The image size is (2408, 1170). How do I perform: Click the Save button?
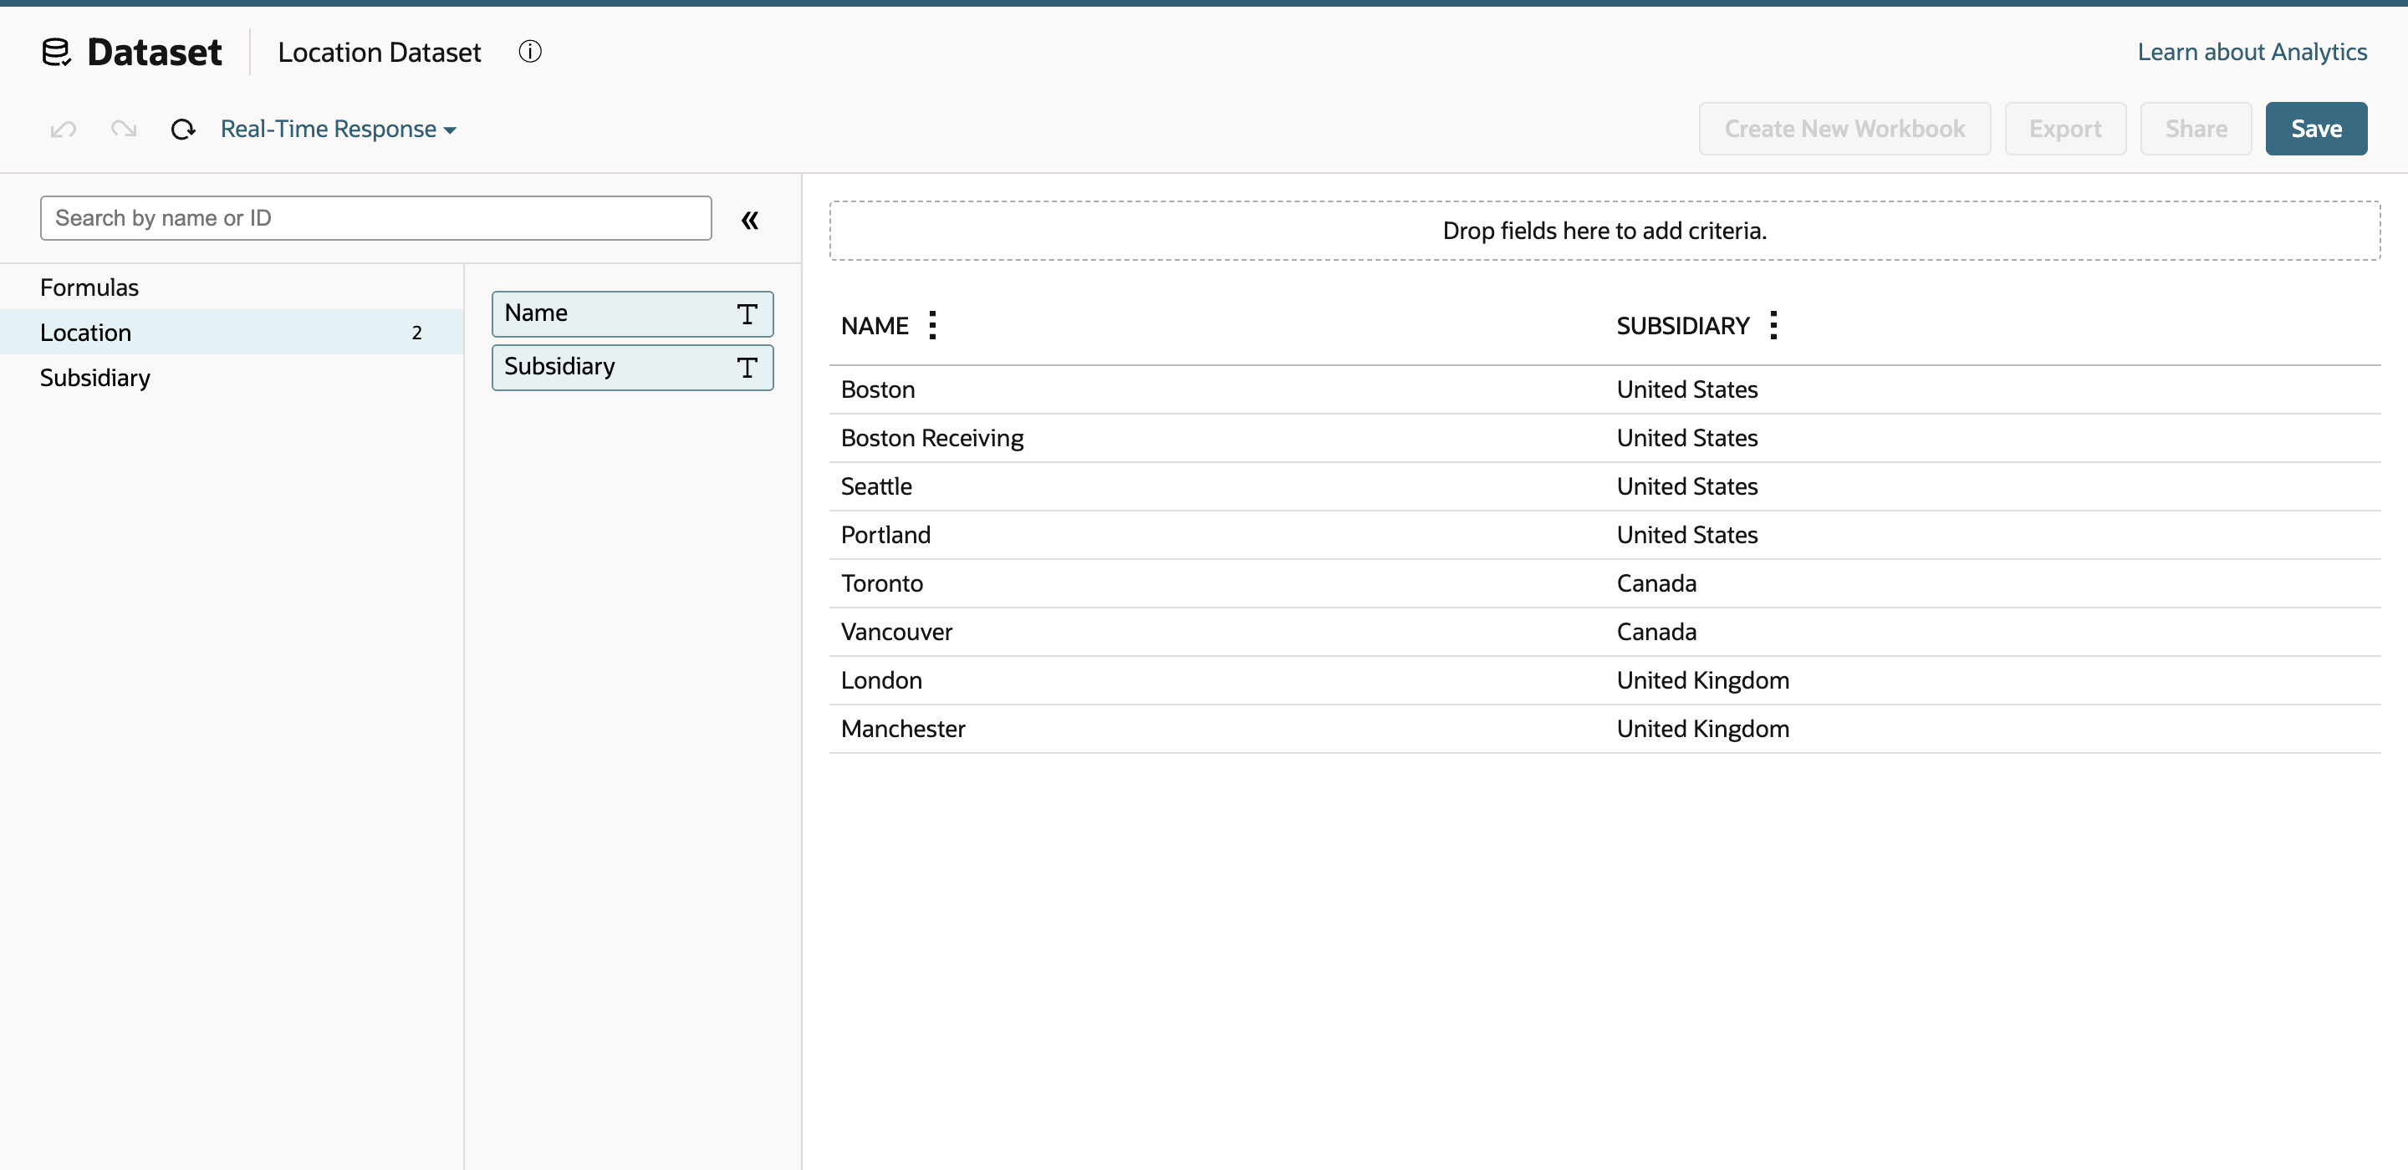click(x=2316, y=128)
